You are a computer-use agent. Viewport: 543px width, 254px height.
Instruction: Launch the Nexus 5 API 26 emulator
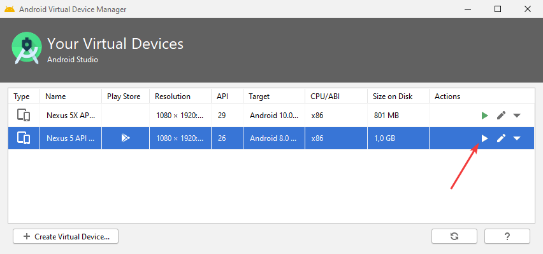click(485, 138)
